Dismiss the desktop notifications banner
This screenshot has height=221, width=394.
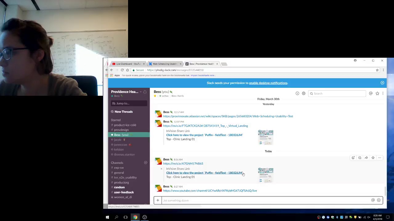382,83
